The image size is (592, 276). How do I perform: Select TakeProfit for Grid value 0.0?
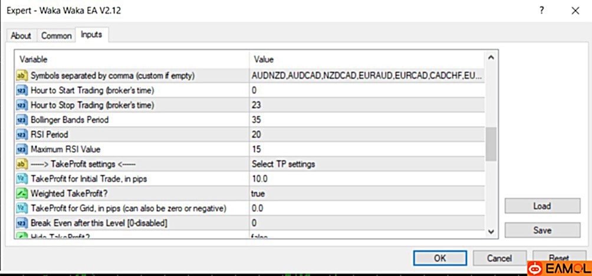[367, 208]
